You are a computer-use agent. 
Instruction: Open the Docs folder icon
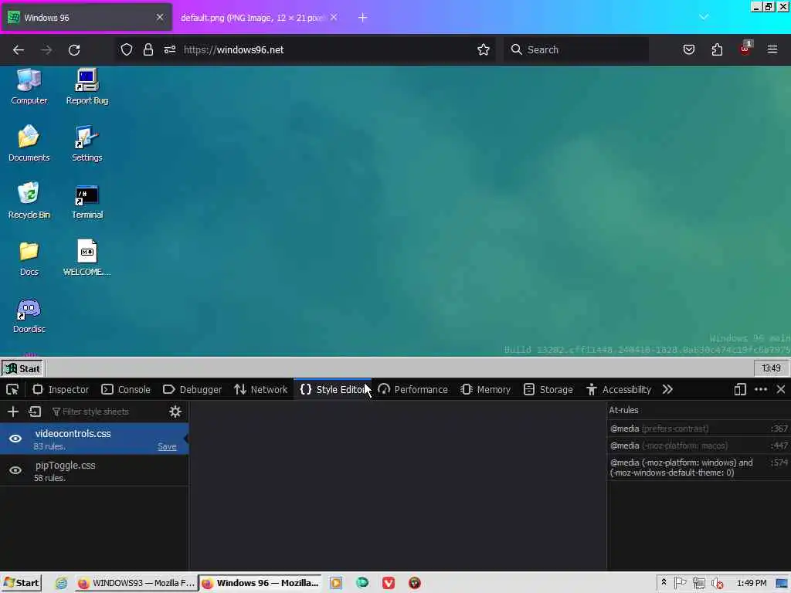pos(29,258)
